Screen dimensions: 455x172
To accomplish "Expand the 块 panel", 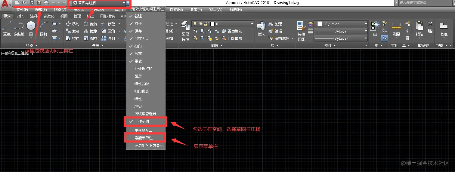I will tap(275, 45).
